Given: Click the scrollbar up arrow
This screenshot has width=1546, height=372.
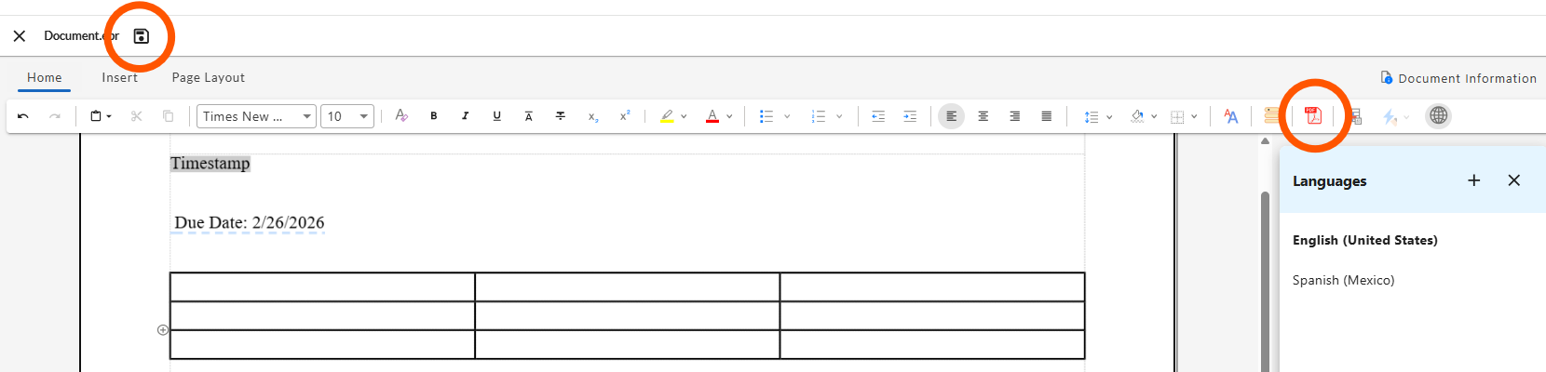Looking at the screenshot, I should click(x=1265, y=141).
